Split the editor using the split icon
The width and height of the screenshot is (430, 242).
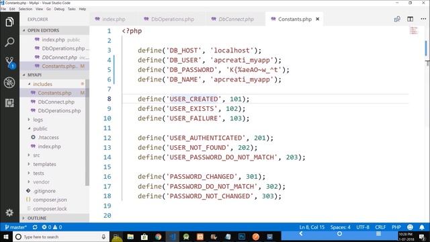pyautogui.click(x=411, y=19)
